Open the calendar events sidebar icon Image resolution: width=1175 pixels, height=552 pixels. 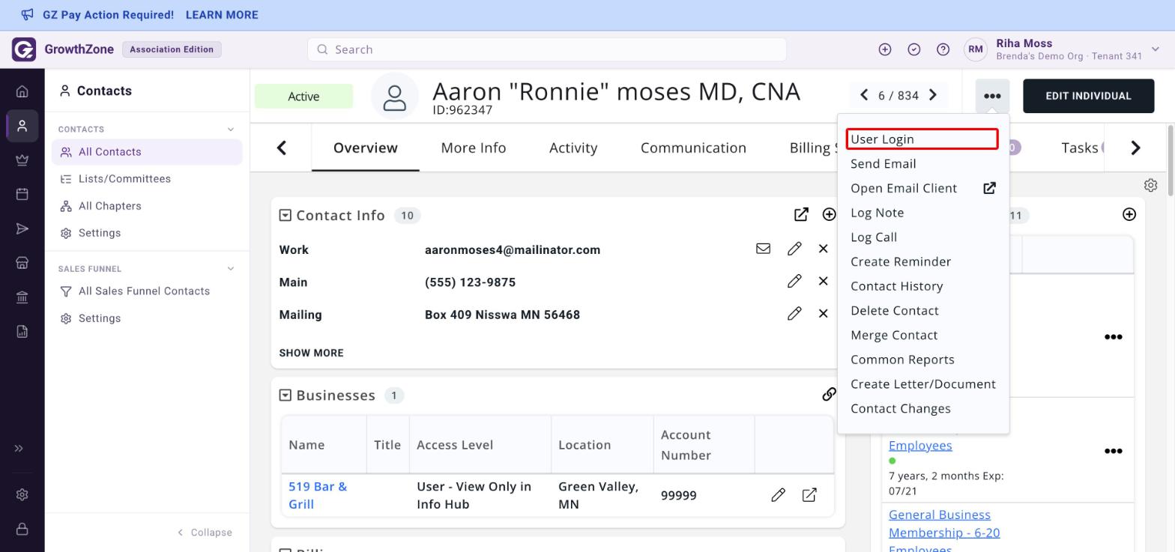tap(22, 194)
